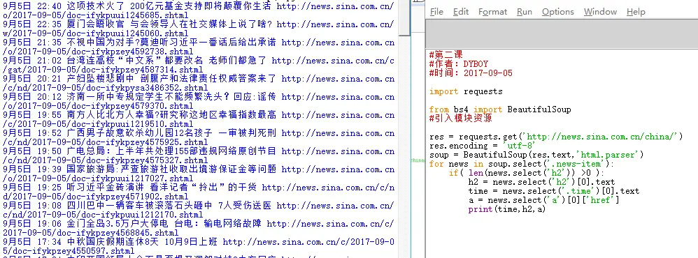The image size is (698, 258).
Task: Click the 'from bs4 import BeautifulSoup' line
Action: point(500,109)
